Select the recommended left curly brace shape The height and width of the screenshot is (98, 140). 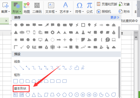coord(101,40)
